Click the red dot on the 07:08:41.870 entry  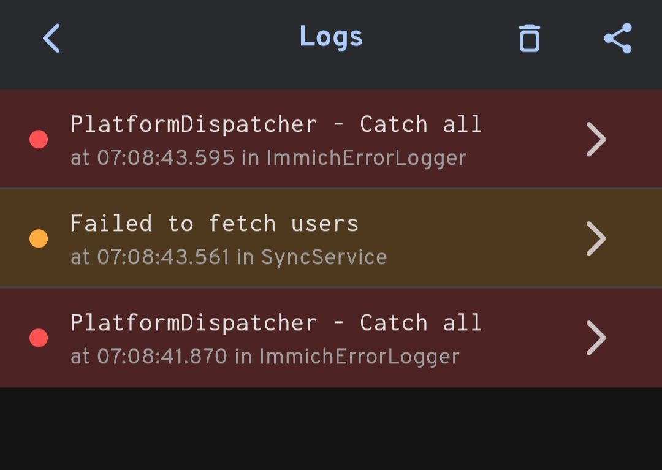pos(39,338)
